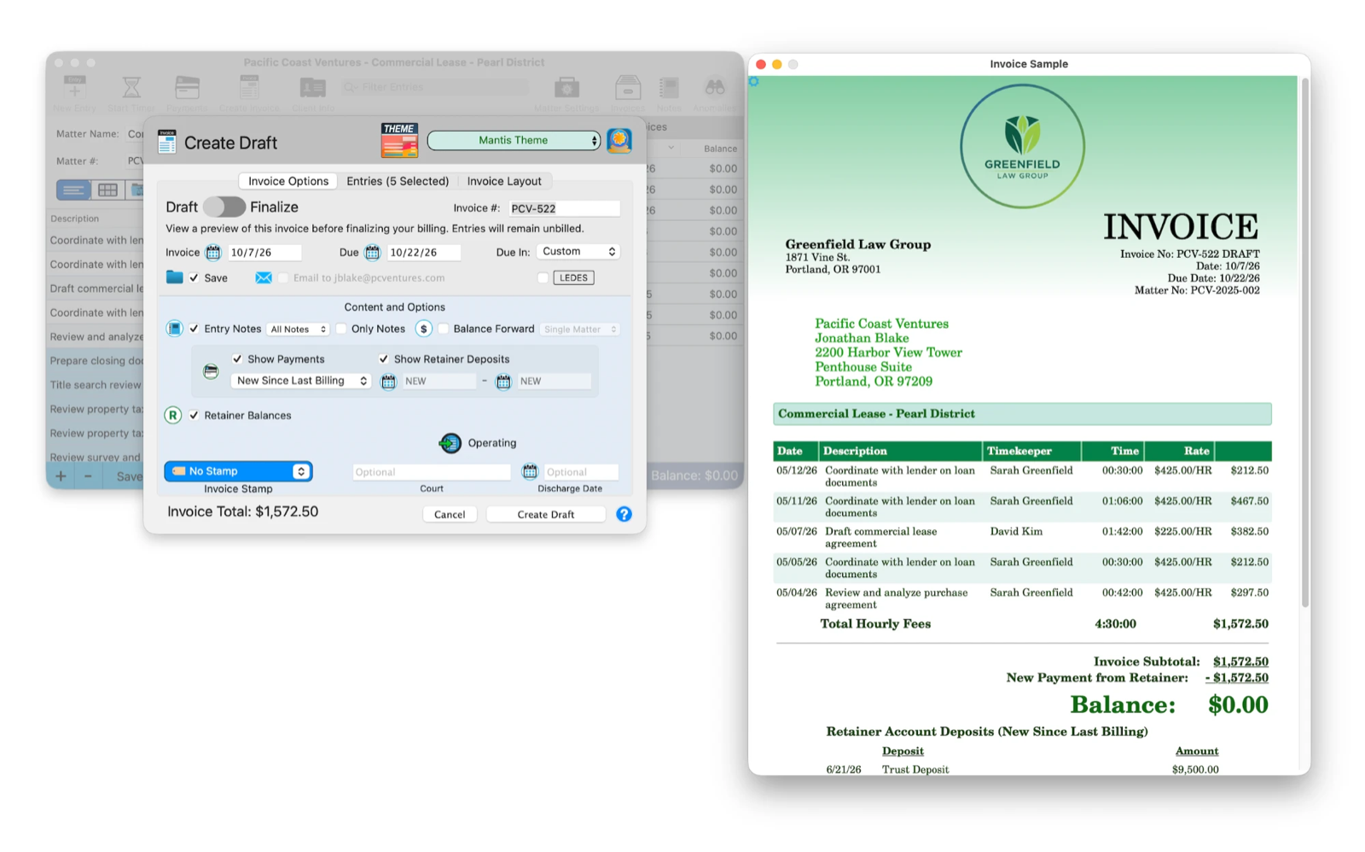Open the Due date calendar icon
Screen dimensions: 1365x852
coord(372,253)
